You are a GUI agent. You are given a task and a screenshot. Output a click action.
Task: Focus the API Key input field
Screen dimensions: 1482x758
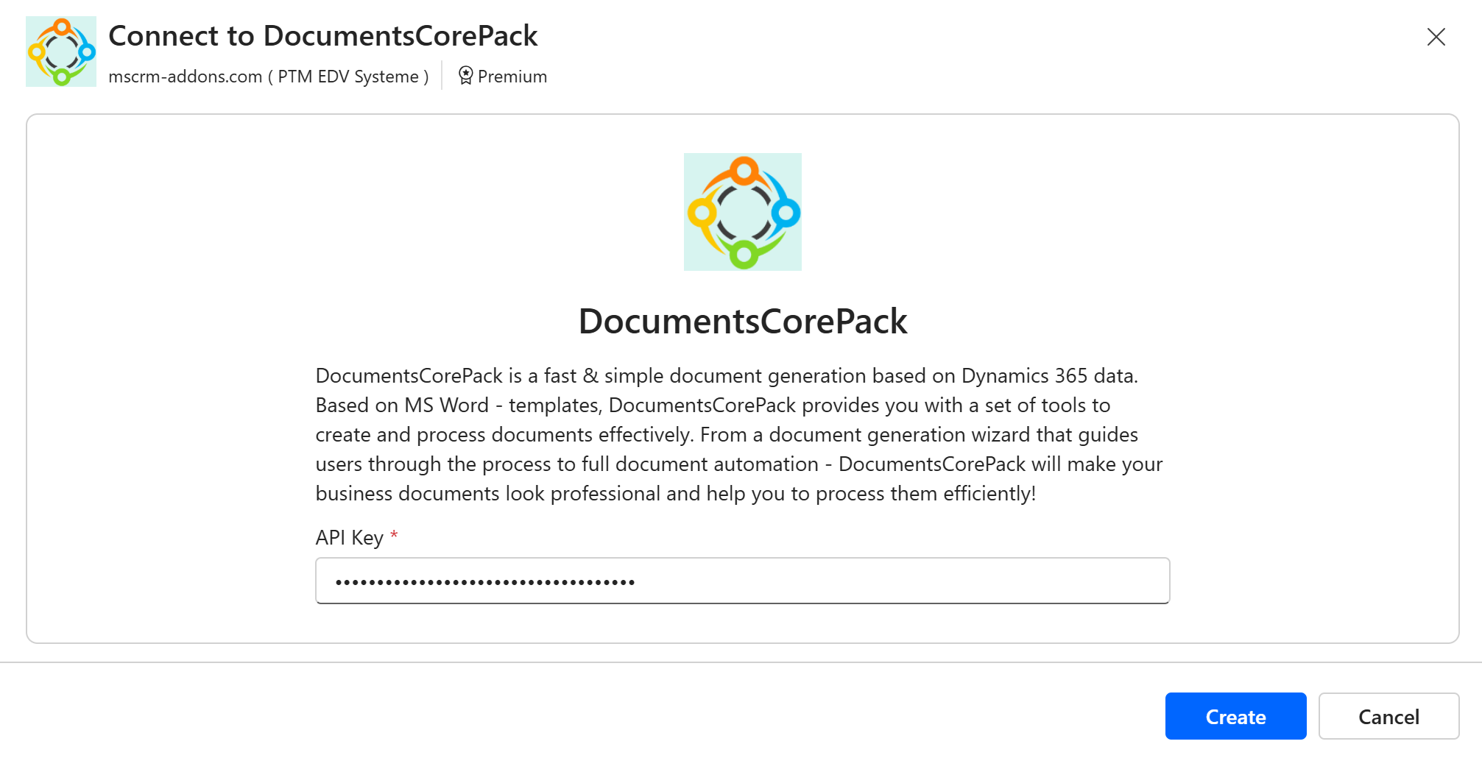(x=742, y=581)
